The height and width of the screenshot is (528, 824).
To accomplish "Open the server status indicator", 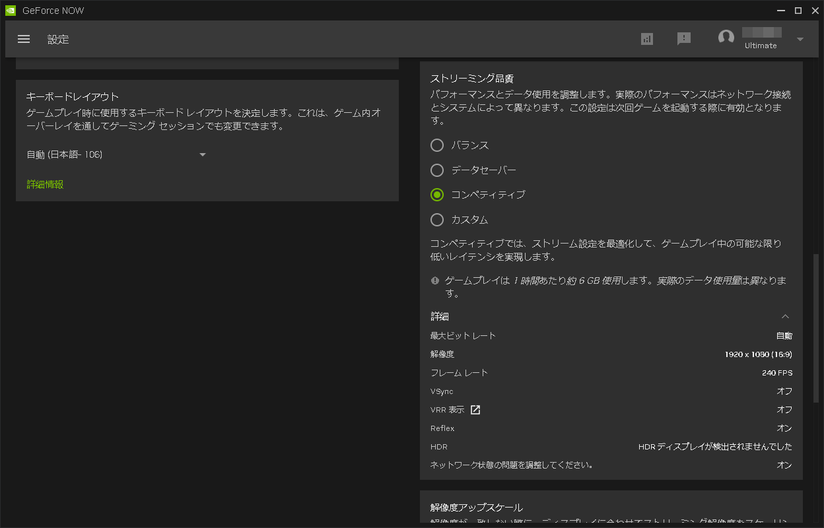I will [646, 39].
